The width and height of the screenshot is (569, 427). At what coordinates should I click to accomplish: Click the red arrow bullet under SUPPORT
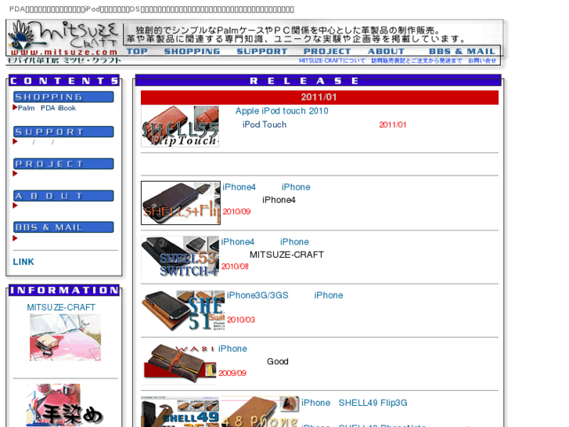(15, 141)
